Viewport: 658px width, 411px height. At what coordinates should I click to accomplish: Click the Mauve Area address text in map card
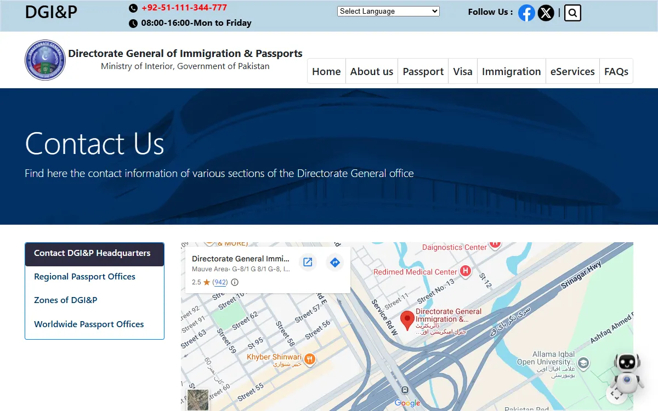pyautogui.click(x=241, y=269)
